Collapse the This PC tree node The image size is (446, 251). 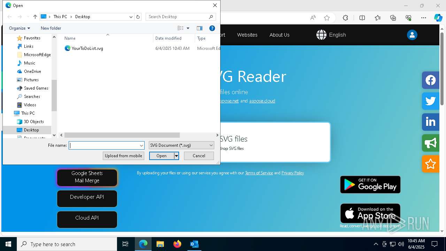point(28,113)
